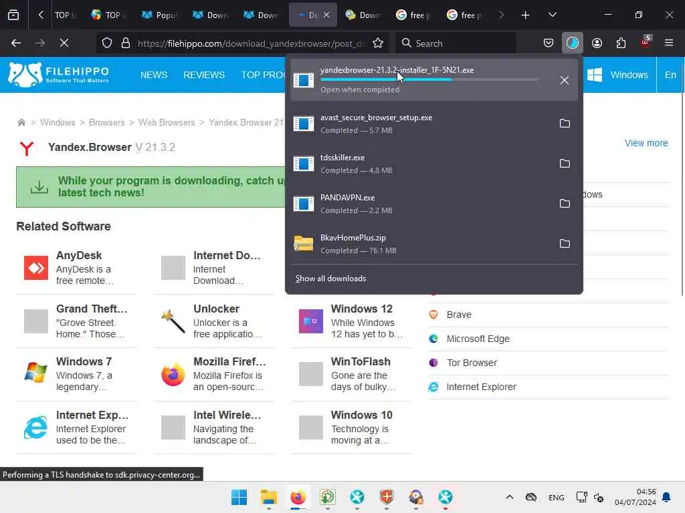Cancel yandexbrowser installer download

[x=565, y=80]
